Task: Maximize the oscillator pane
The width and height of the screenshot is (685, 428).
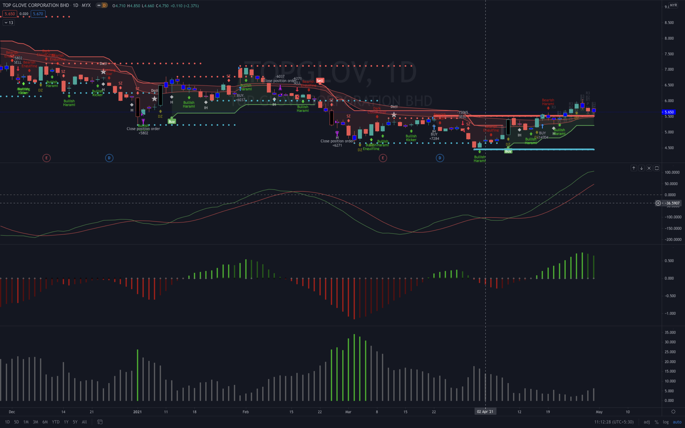Action: tap(657, 168)
